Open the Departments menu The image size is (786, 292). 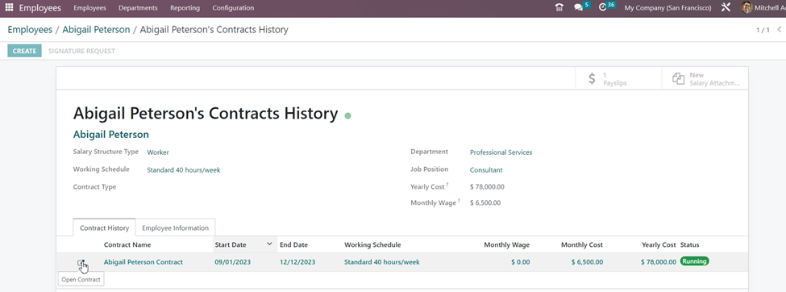pyautogui.click(x=139, y=8)
